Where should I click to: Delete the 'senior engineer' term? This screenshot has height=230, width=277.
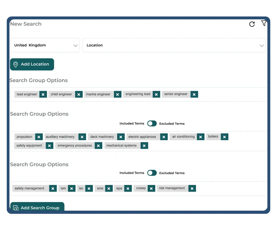[x=194, y=94]
